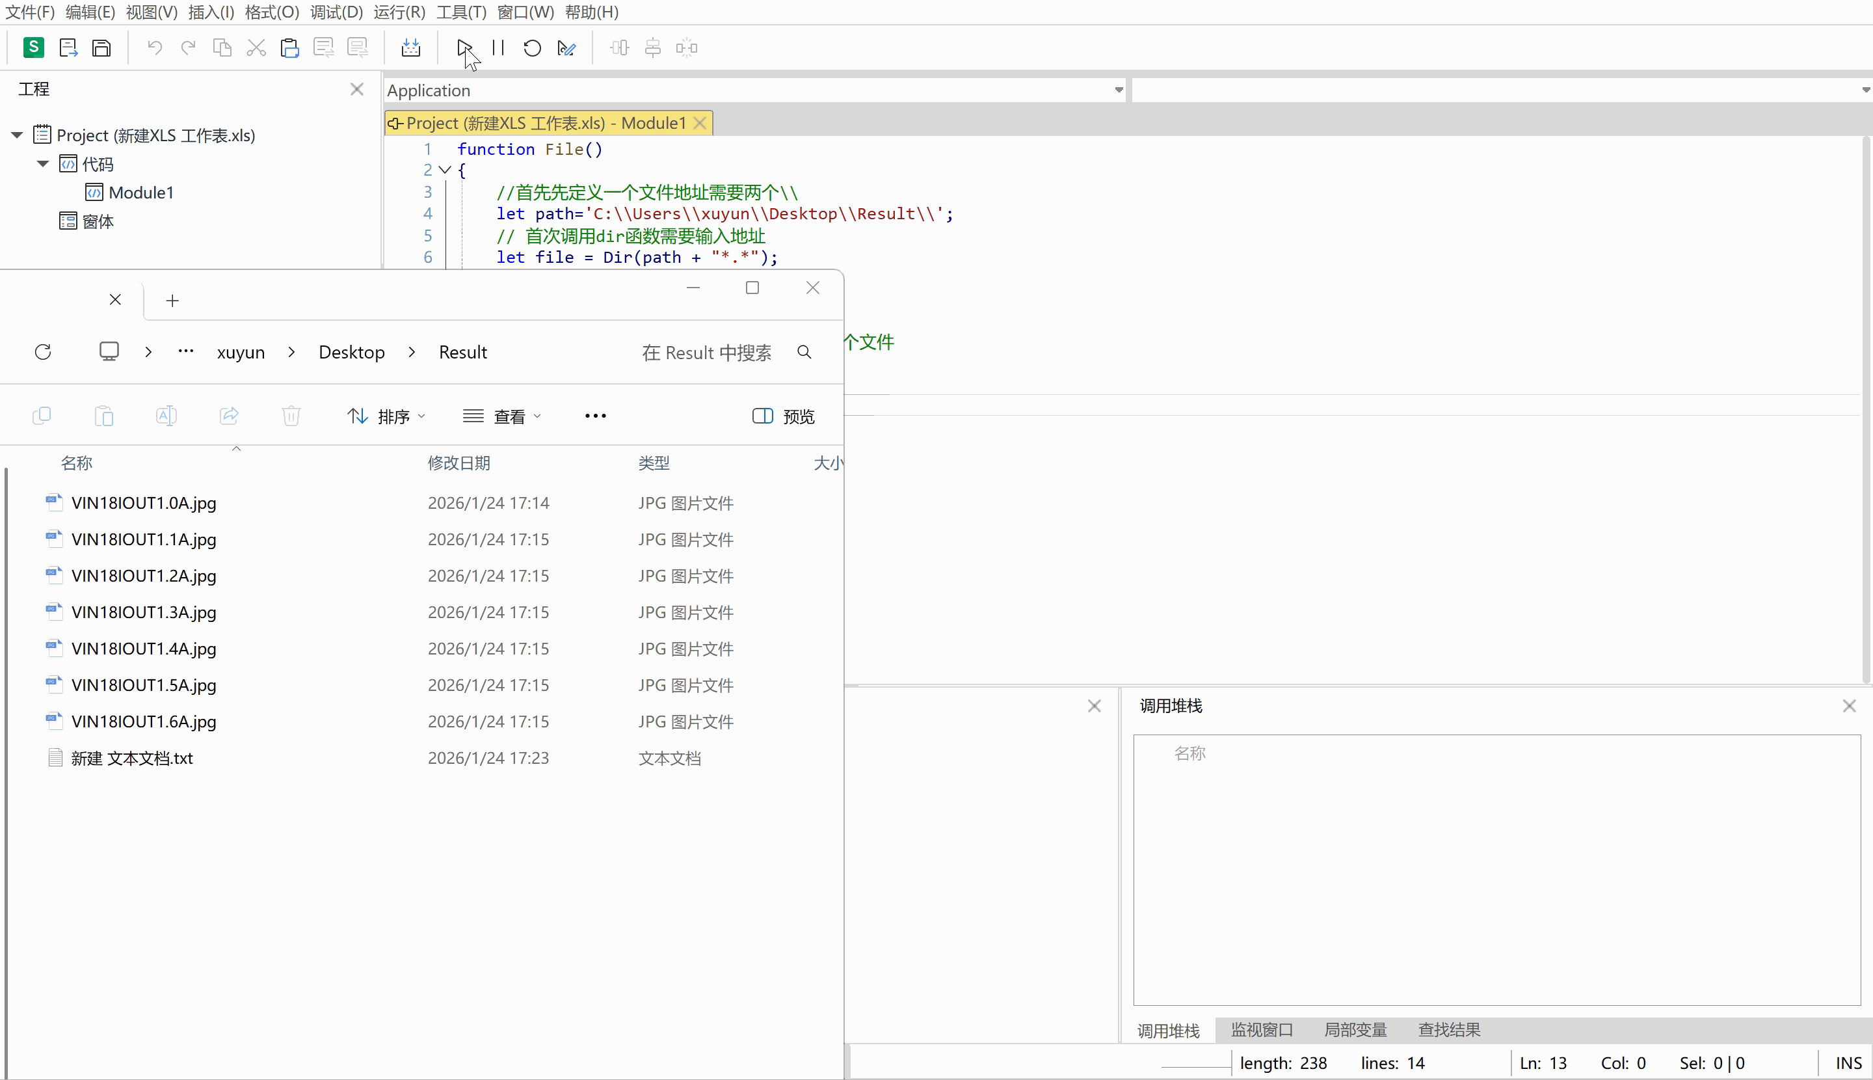The image size is (1873, 1080).
Task: Click the Run macro play icon
Action: [x=464, y=48]
